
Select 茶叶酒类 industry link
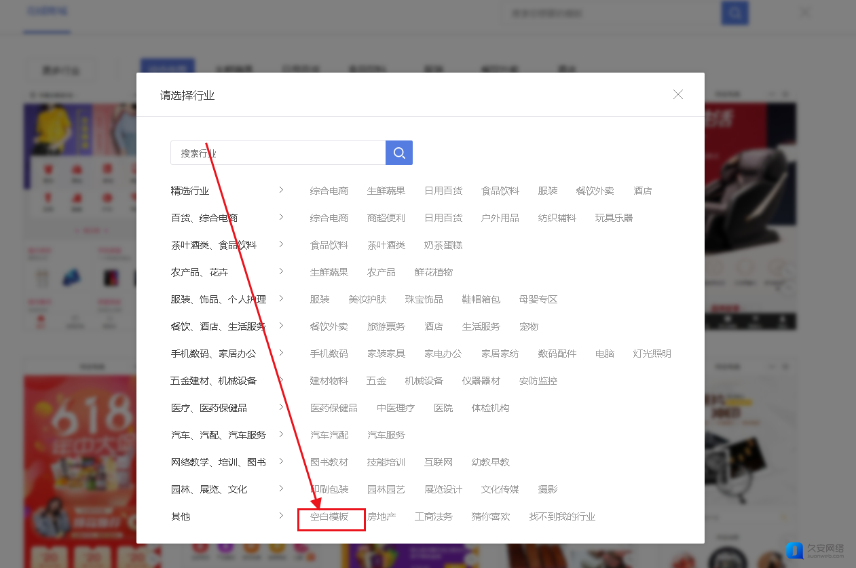(x=386, y=245)
